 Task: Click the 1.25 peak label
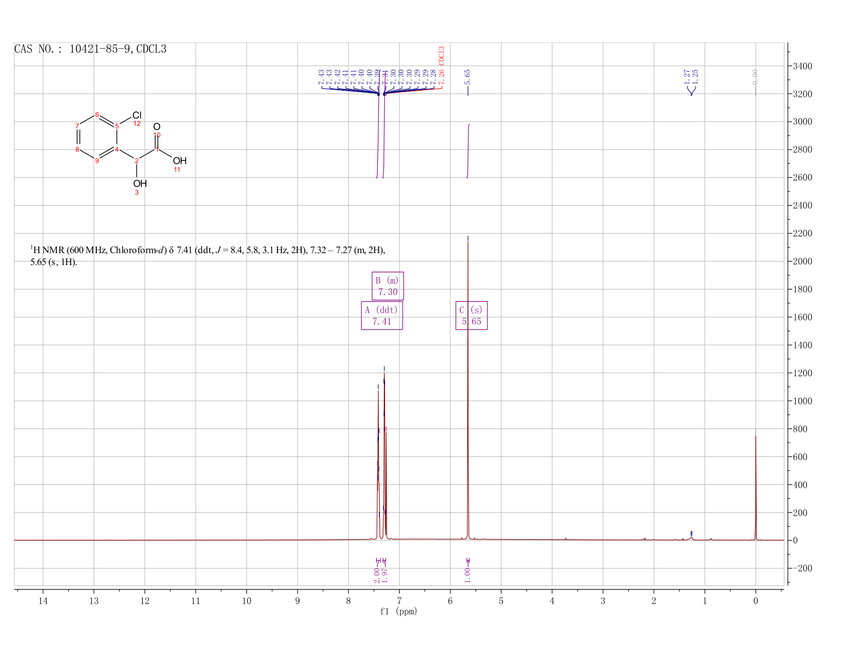click(x=695, y=77)
